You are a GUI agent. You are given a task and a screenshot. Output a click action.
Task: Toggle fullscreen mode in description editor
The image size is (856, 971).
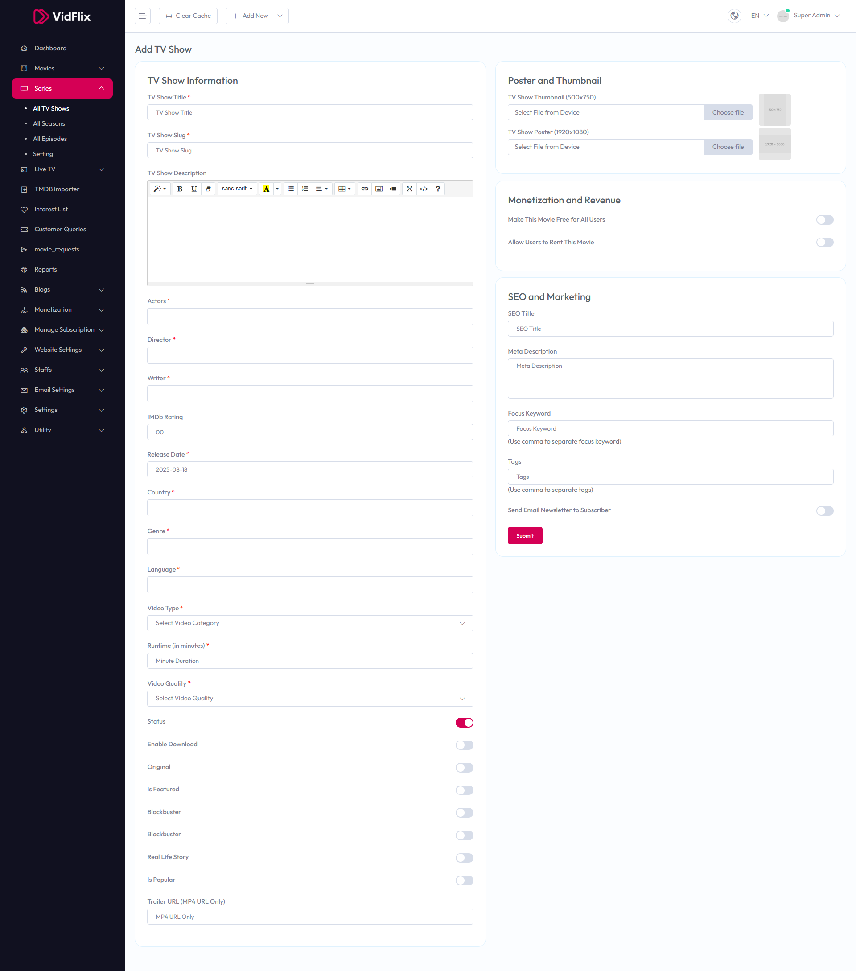click(x=409, y=189)
